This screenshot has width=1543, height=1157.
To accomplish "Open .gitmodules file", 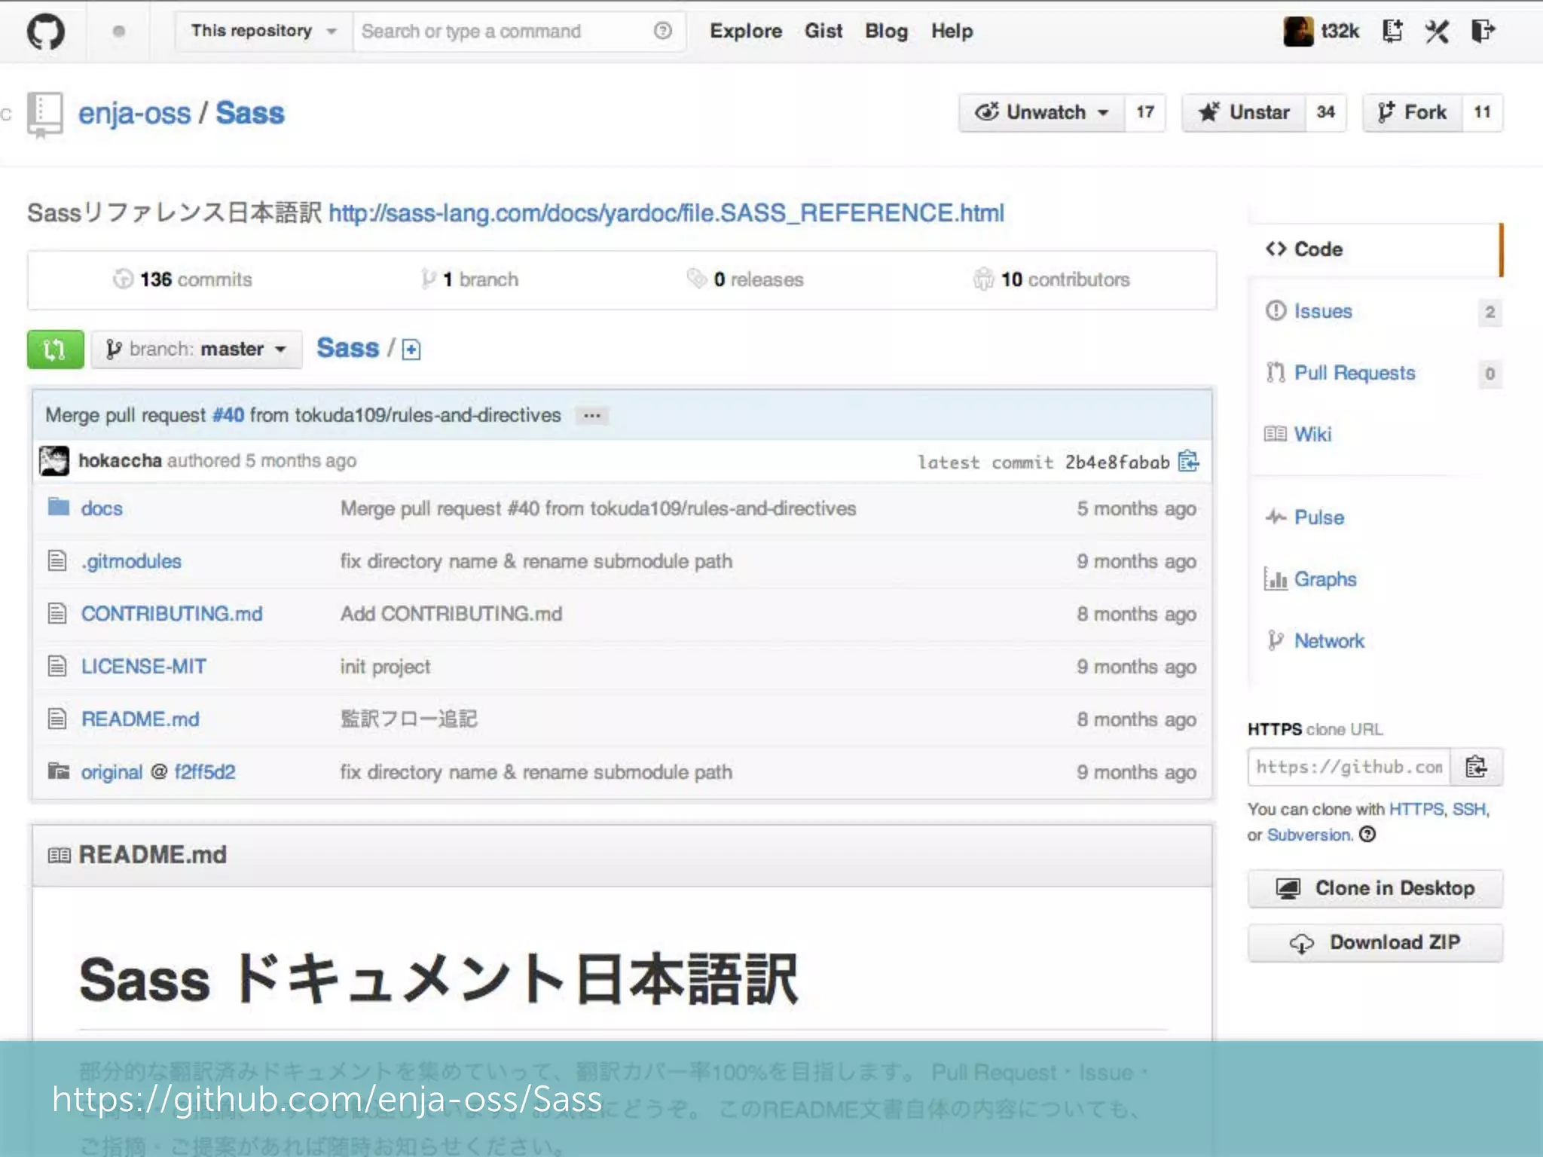I will coord(131,561).
